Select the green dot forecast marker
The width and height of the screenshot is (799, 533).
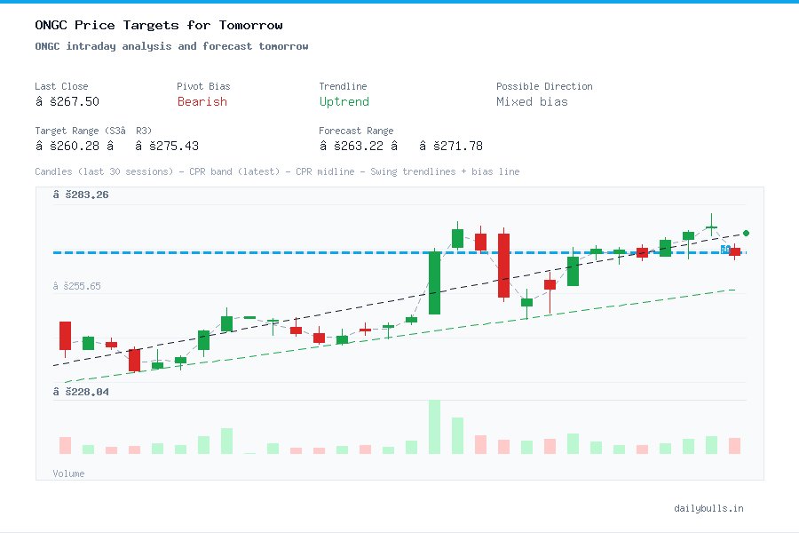coord(747,232)
